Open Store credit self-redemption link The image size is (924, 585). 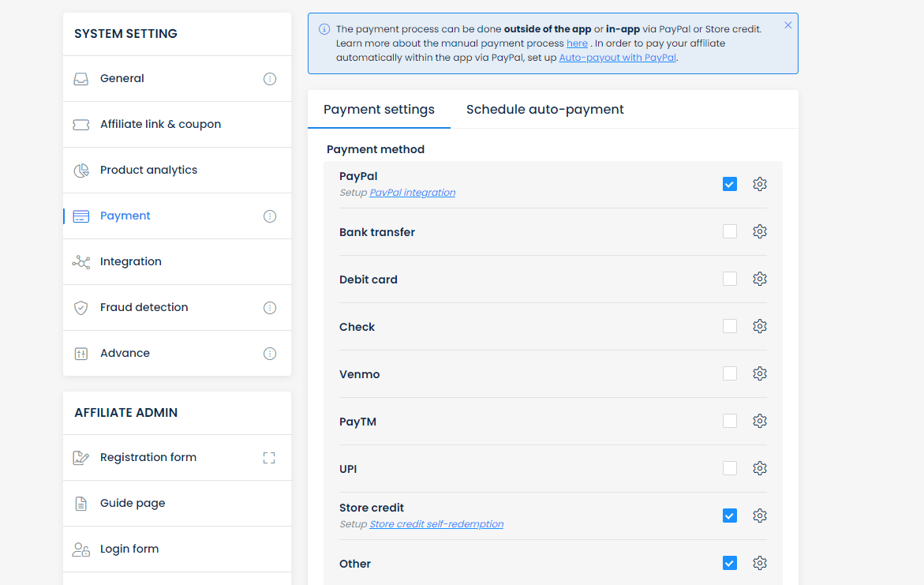tap(436, 524)
